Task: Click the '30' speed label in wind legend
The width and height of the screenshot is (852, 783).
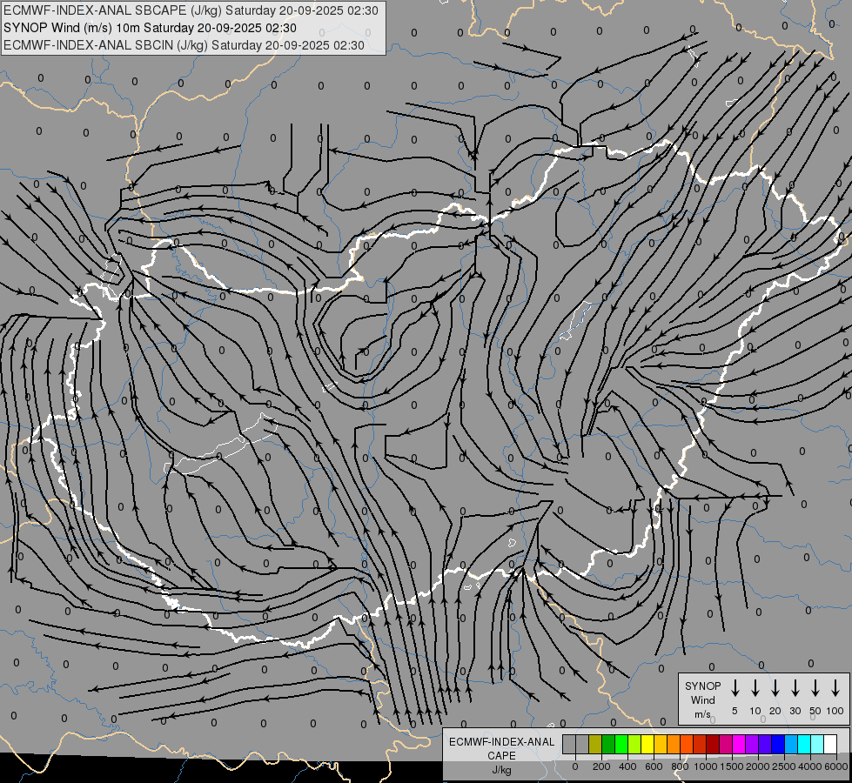Action: tap(795, 711)
